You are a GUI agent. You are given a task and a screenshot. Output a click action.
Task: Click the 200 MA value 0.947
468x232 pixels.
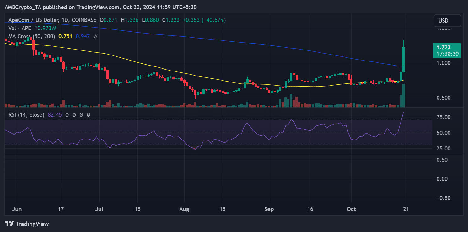[83, 36]
